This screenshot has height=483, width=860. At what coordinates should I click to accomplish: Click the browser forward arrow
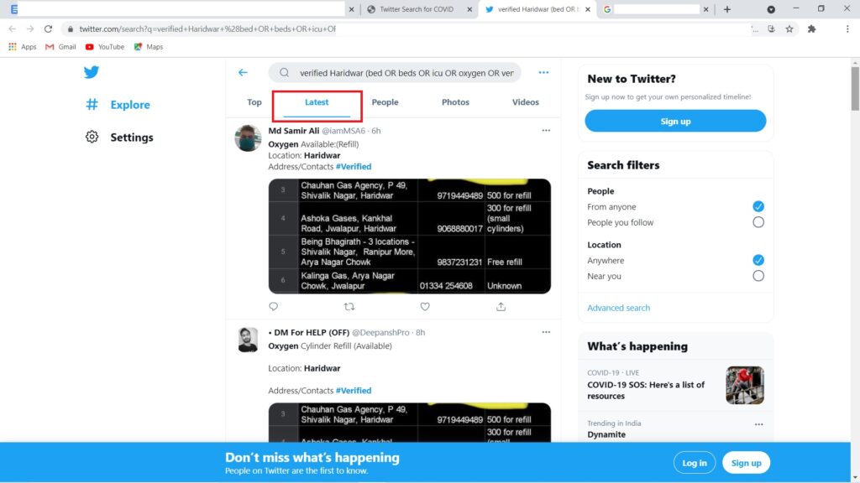tap(30, 29)
